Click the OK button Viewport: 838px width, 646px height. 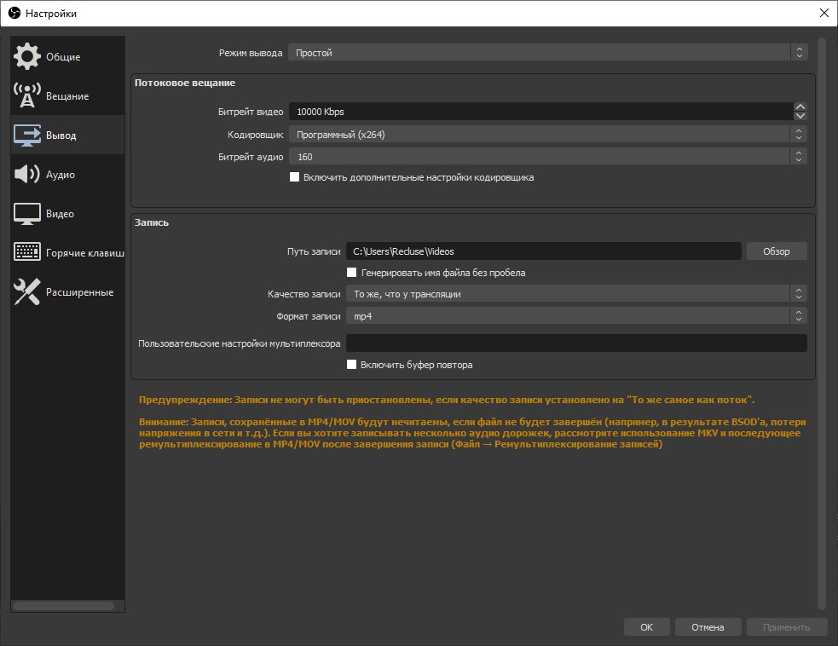(646, 627)
